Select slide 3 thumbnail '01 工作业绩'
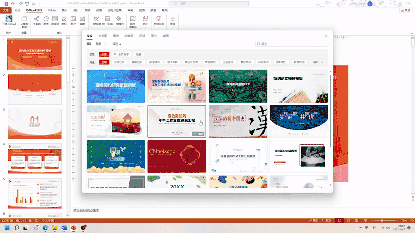415x233 pixels. [x=35, y=124]
